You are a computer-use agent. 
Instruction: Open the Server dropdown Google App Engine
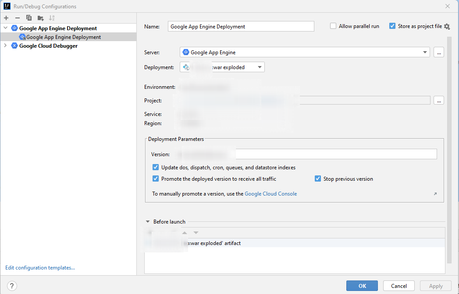click(x=305, y=52)
